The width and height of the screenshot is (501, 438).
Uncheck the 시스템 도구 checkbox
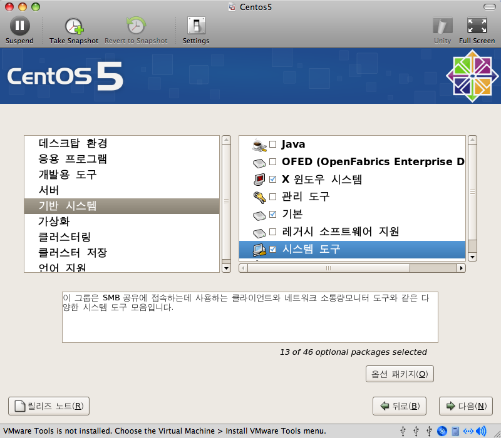coord(272,249)
